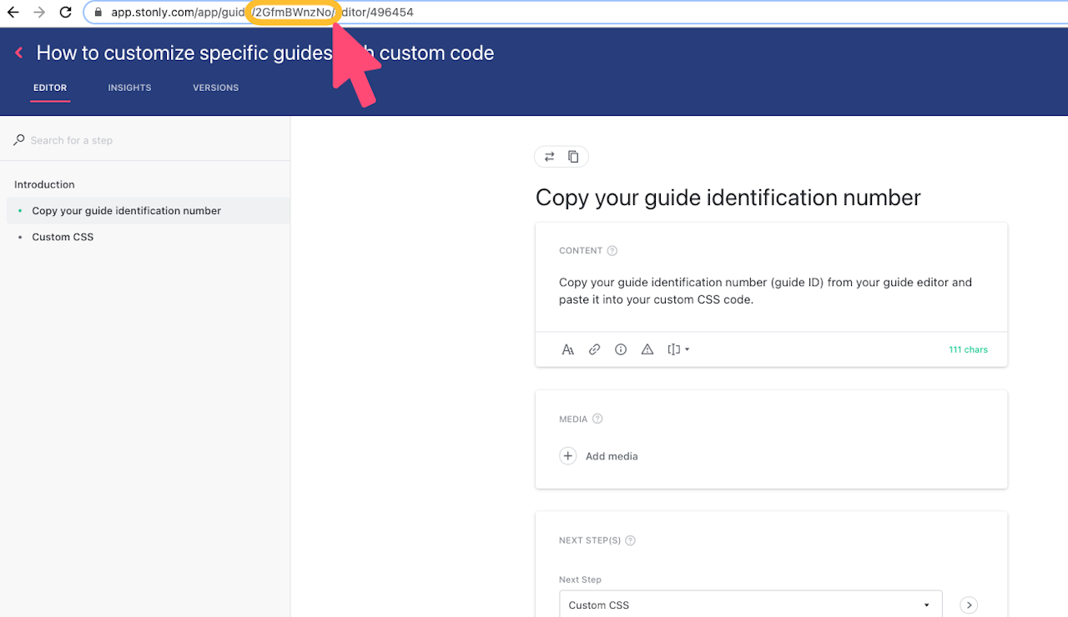Add an info callout via the info icon
1068x617 pixels.
click(x=621, y=349)
